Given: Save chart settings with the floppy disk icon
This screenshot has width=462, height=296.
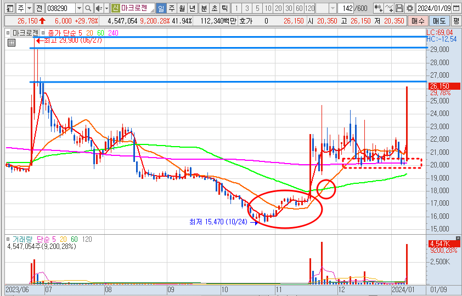Looking at the screenshot, I should pos(399,8).
